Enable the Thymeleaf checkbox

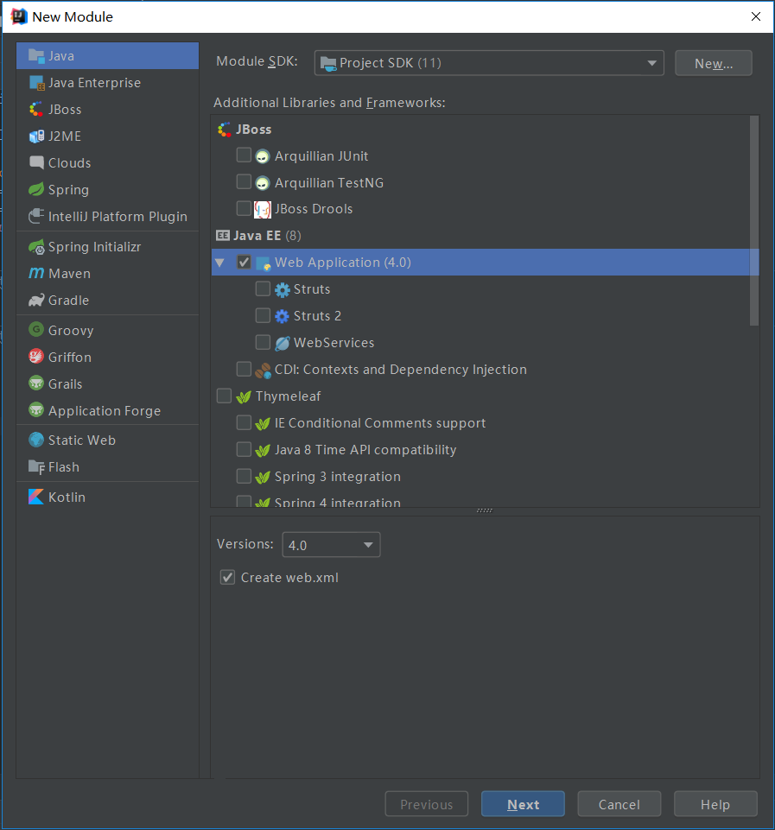(224, 396)
